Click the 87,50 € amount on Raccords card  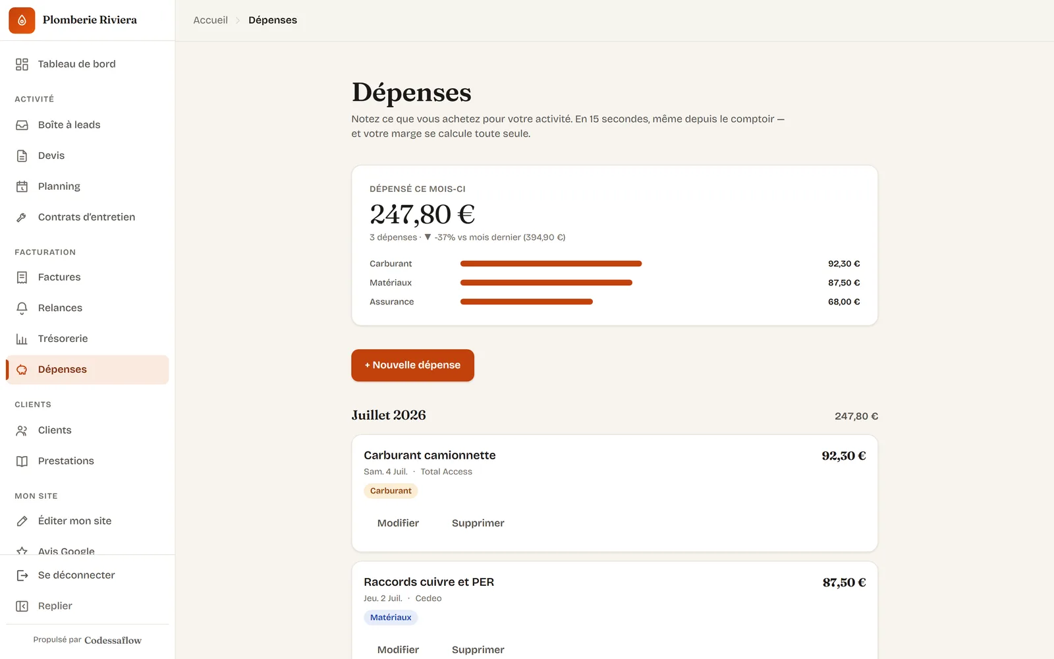coord(845,583)
